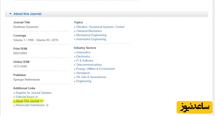Viewport: 215px width, 116px height.
Task: Open the Manuscript Submission link
Action: 30,105
